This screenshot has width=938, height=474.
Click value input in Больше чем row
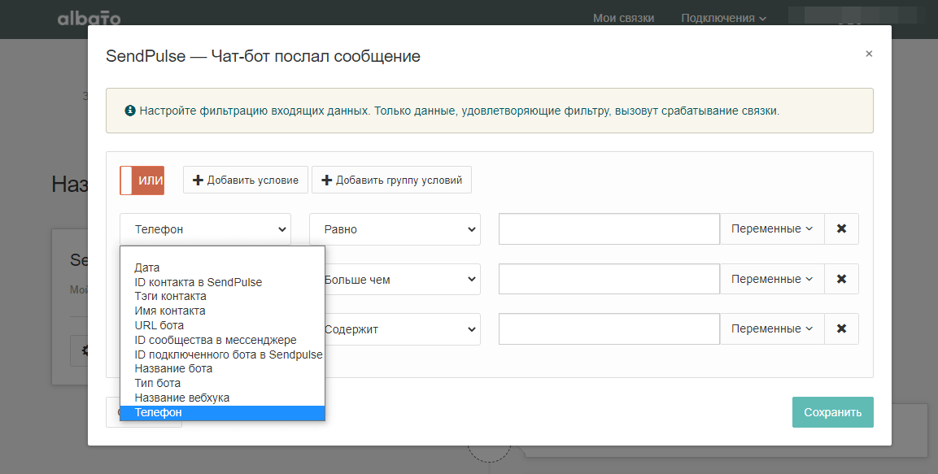(609, 279)
